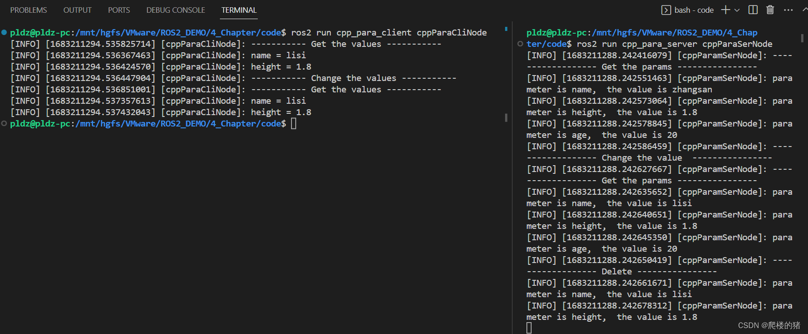Image resolution: width=808 pixels, height=334 pixels.
Task: Open the OUTPUT tab
Action: coord(78,10)
